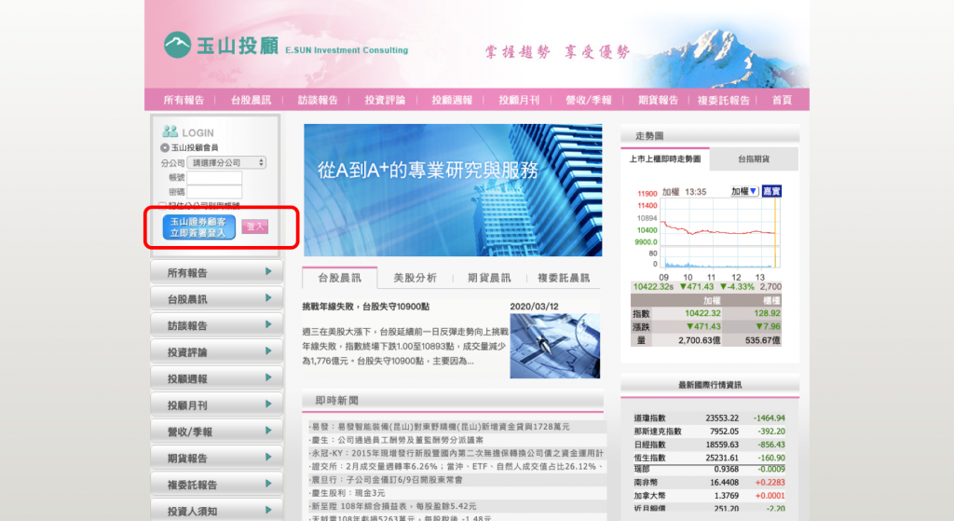This screenshot has height=521, width=954.
Task: Open 期貨報告 in the top navigation bar
Action: pos(658,100)
